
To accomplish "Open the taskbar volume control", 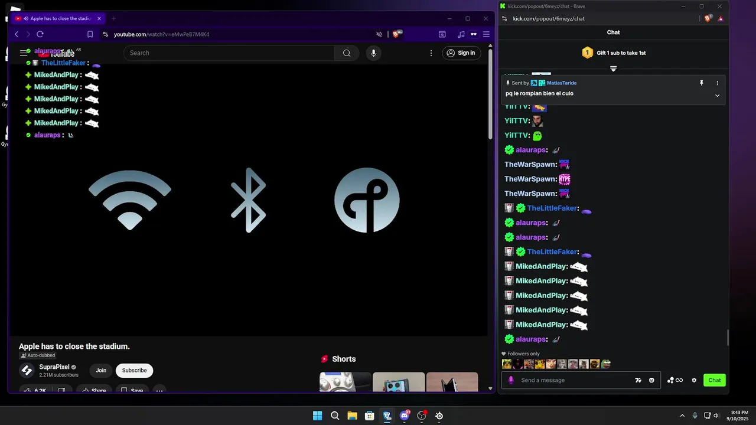I will [716, 416].
